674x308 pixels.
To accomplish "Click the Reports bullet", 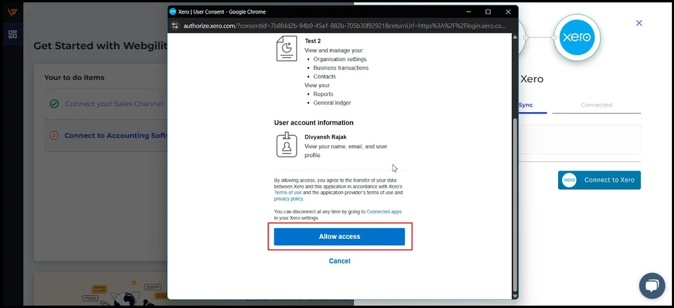I will coord(323,94).
